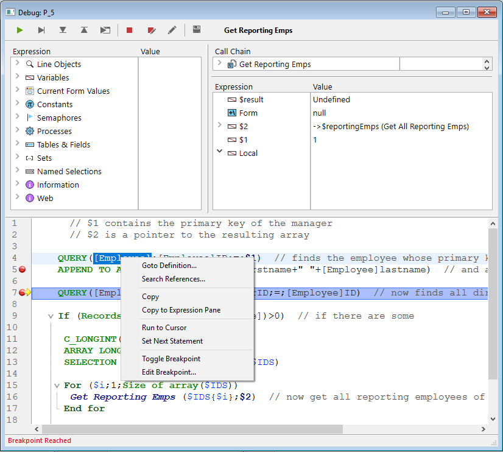Select Run to Cursor menu option
Image resolution: width=503 pixels, height=452 pixels.
[x=164, y=328]
